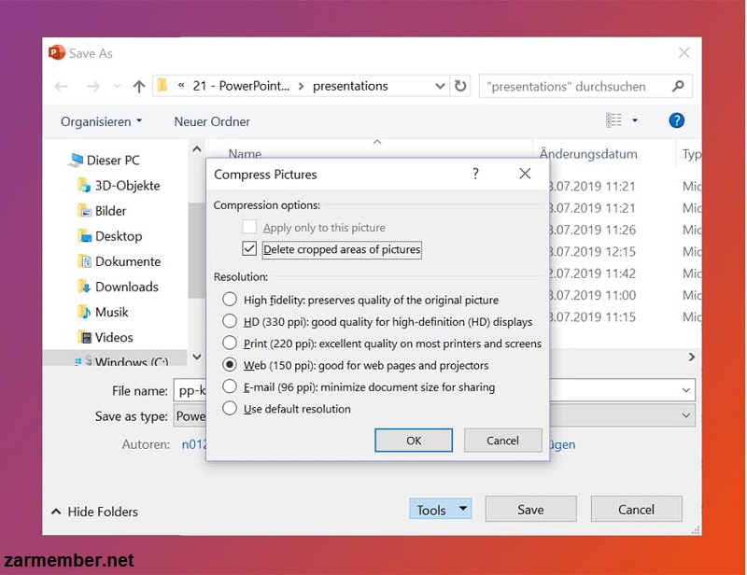The image size is (747, 575).
Task: Select Use default resolution option
Action: (230, 408)
